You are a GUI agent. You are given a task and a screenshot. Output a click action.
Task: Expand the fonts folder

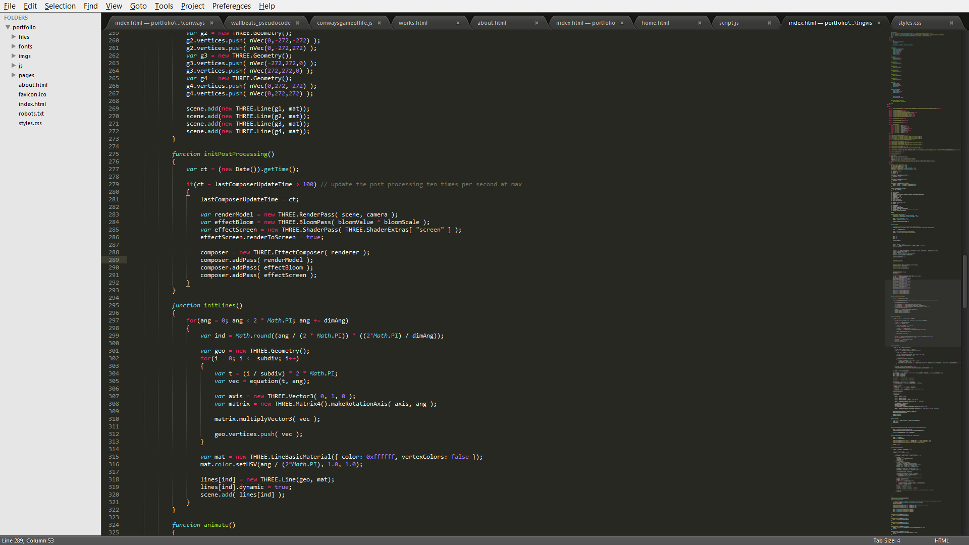pos(14,46)
